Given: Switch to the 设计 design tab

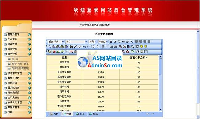Looking at the screenshot, I should pyautogui.click(x=67, y=114).
